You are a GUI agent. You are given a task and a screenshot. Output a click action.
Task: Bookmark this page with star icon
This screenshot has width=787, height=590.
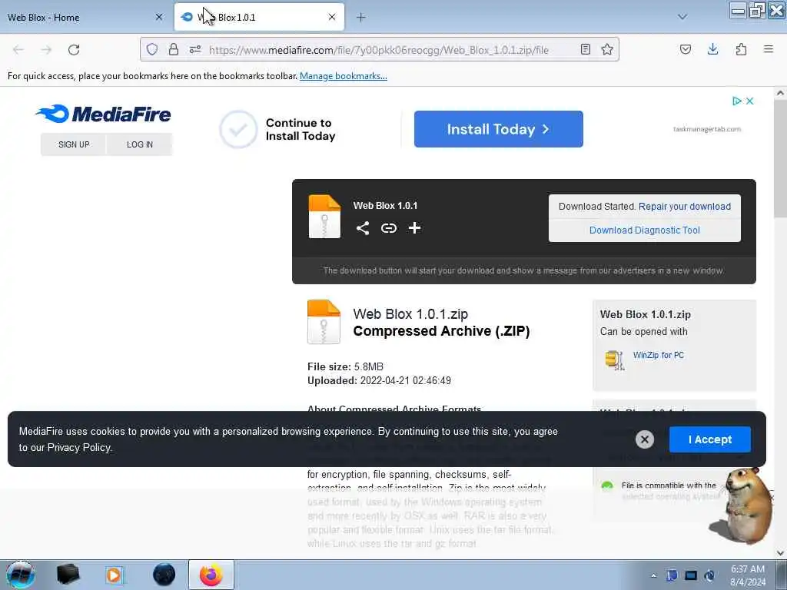(607, 49)
